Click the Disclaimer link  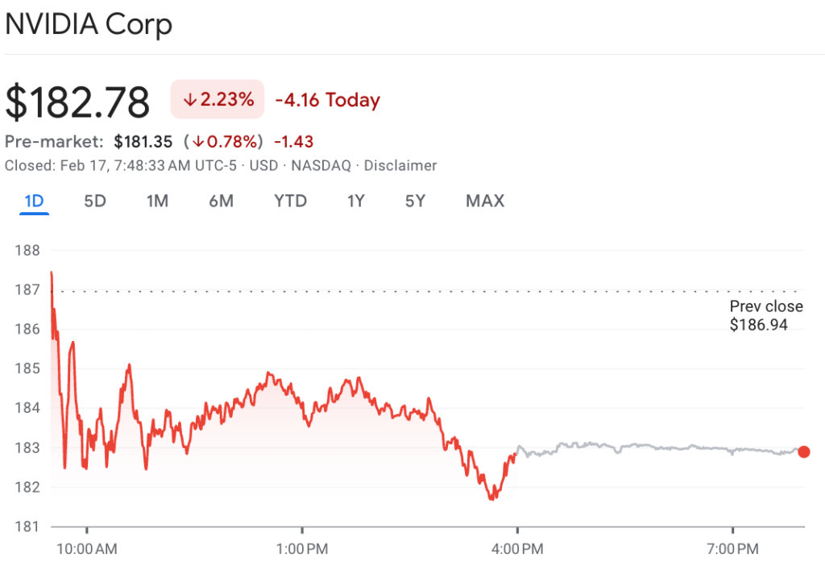(x=400, y=165)
